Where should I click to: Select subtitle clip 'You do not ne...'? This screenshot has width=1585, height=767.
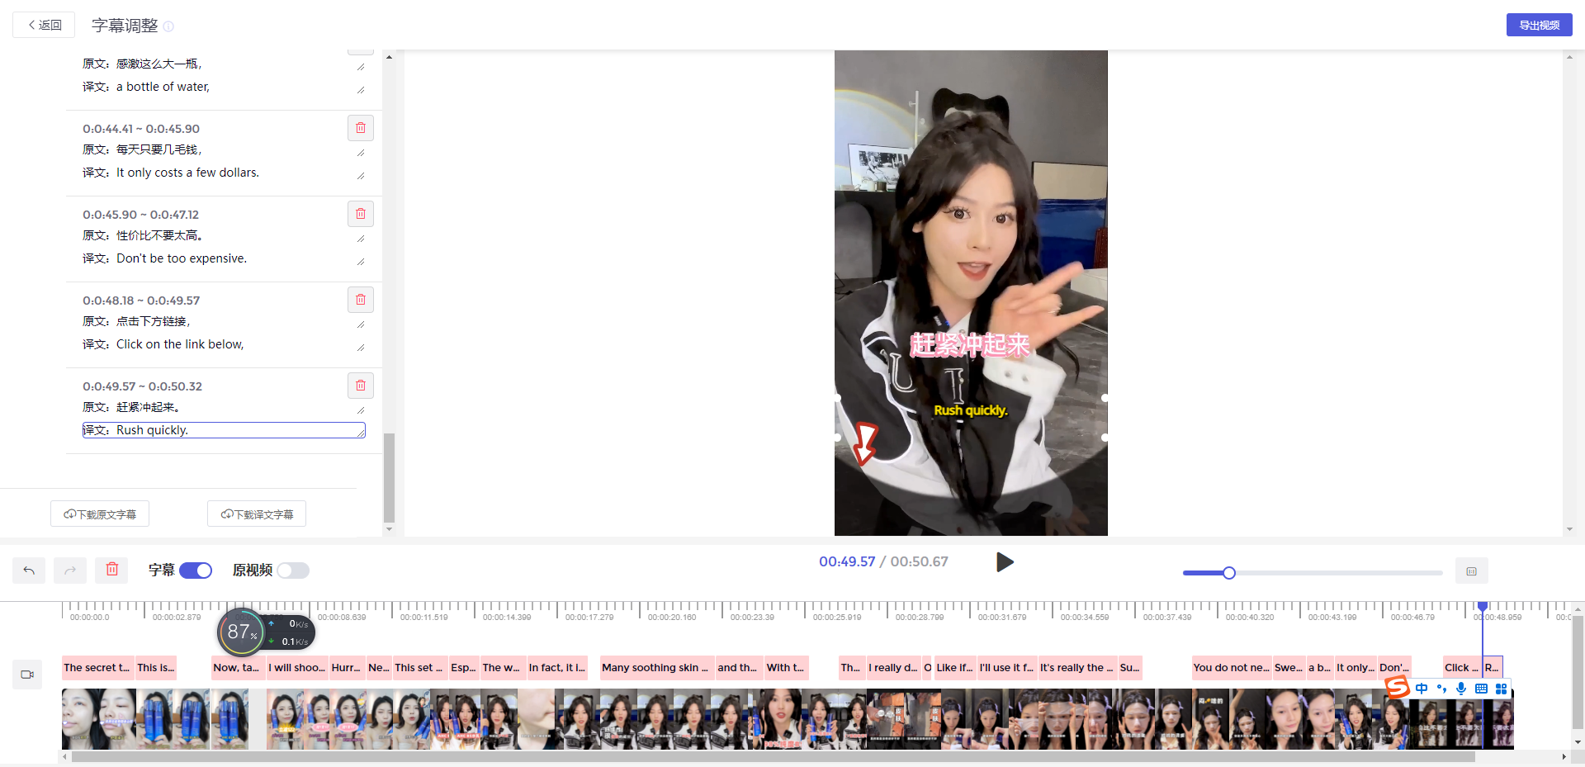1231,668
